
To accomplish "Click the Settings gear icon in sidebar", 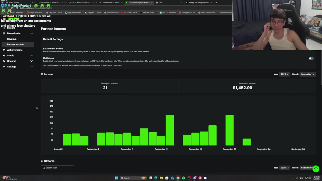I will [x=4, y=67].
